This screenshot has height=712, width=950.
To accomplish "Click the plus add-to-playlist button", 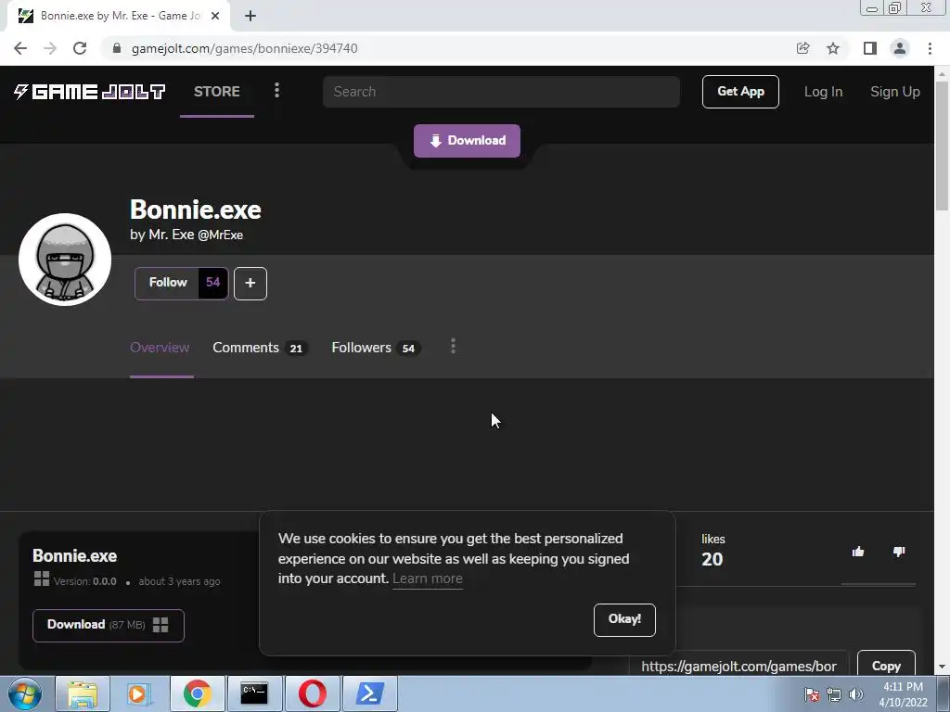I will (250, 283).
